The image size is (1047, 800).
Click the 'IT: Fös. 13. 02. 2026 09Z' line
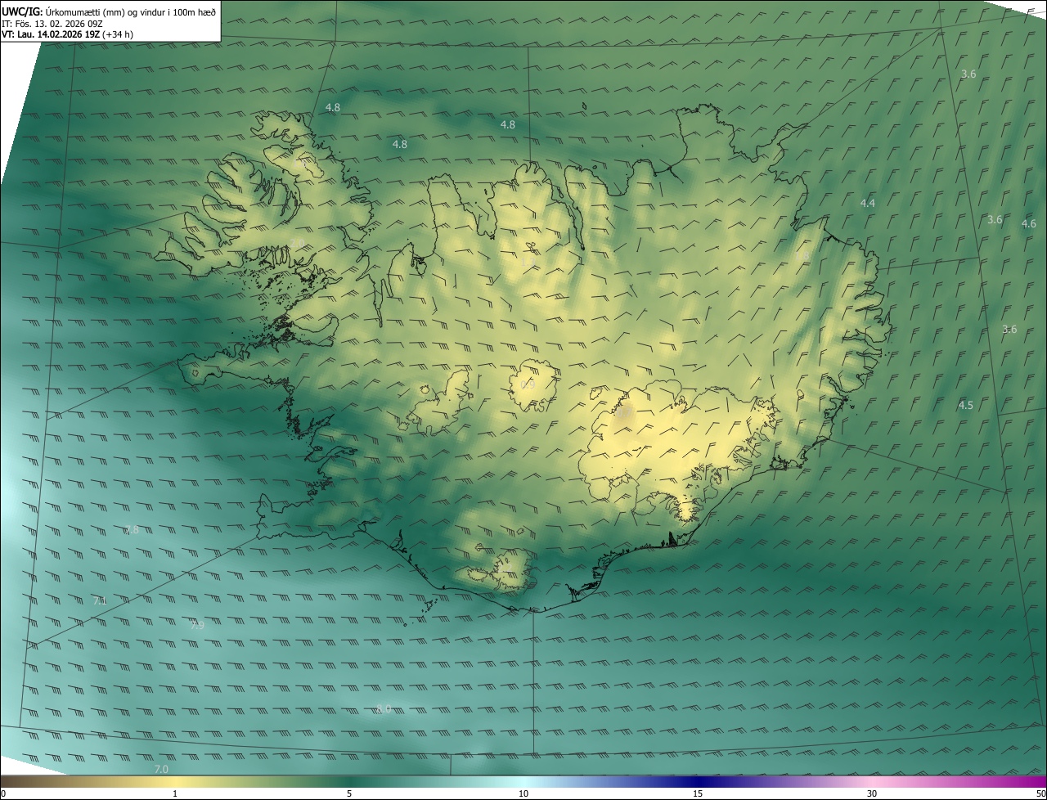click(52, 23)
